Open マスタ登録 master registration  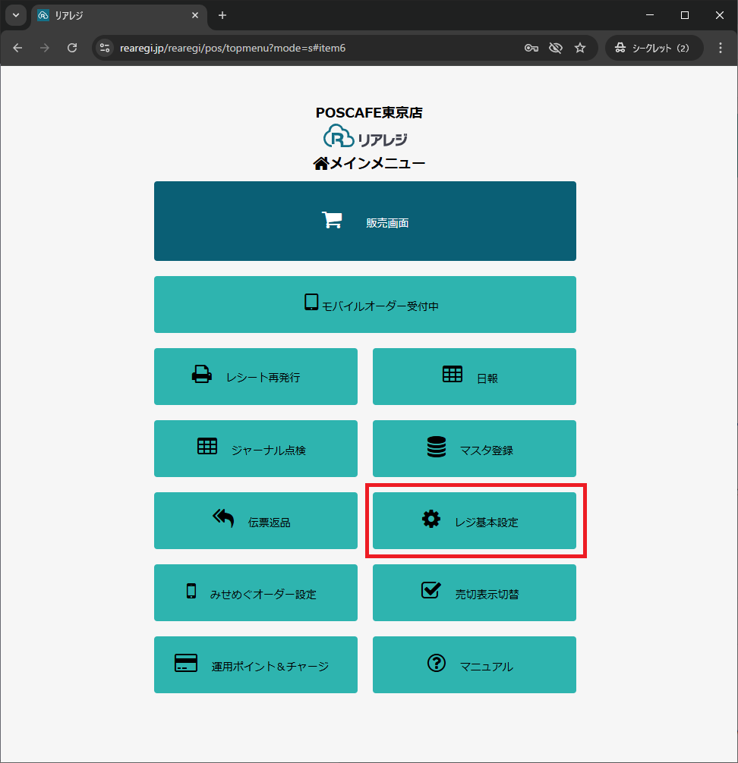[x=474, y=449]
